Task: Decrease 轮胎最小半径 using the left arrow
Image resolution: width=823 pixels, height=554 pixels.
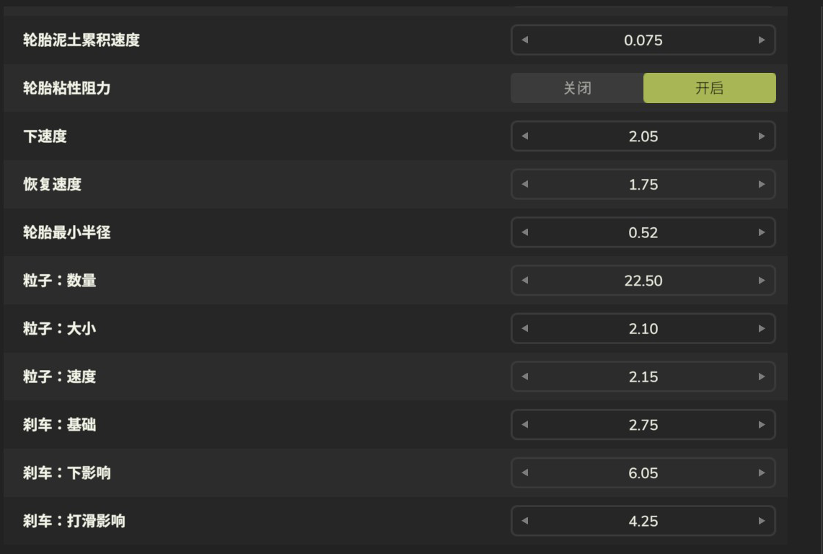Action: point(525,232)
